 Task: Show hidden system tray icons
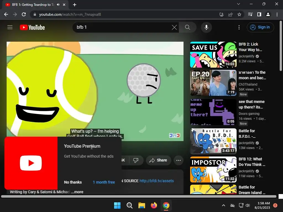223,205
